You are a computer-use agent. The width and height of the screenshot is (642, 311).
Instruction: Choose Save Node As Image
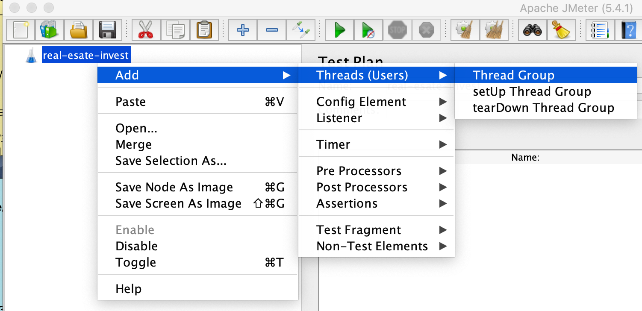tap(198, 187)
